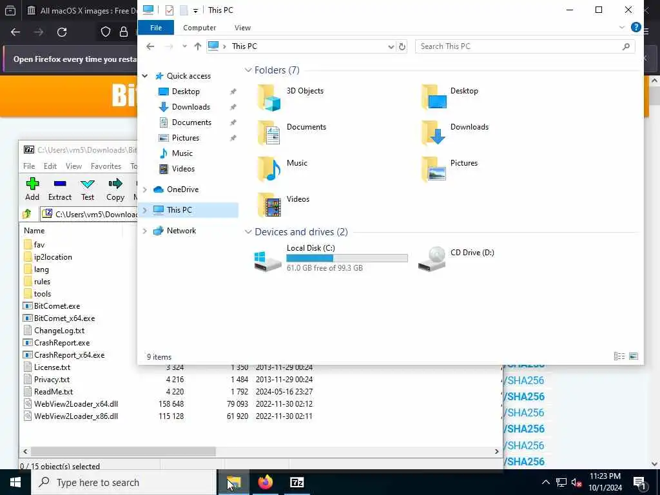
Task: Select Videos under Quick access
Action: coord(183,169)
